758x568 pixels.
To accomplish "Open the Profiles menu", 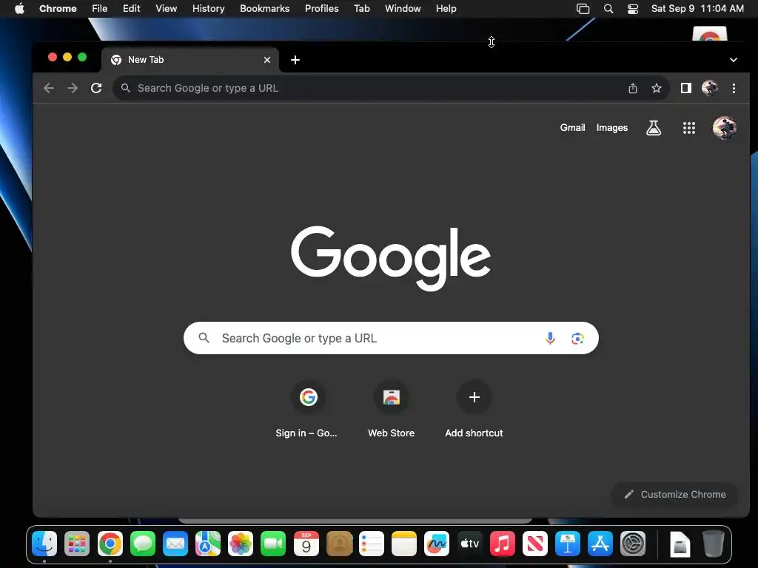I will pyautogui.click(x=321, y=9).
